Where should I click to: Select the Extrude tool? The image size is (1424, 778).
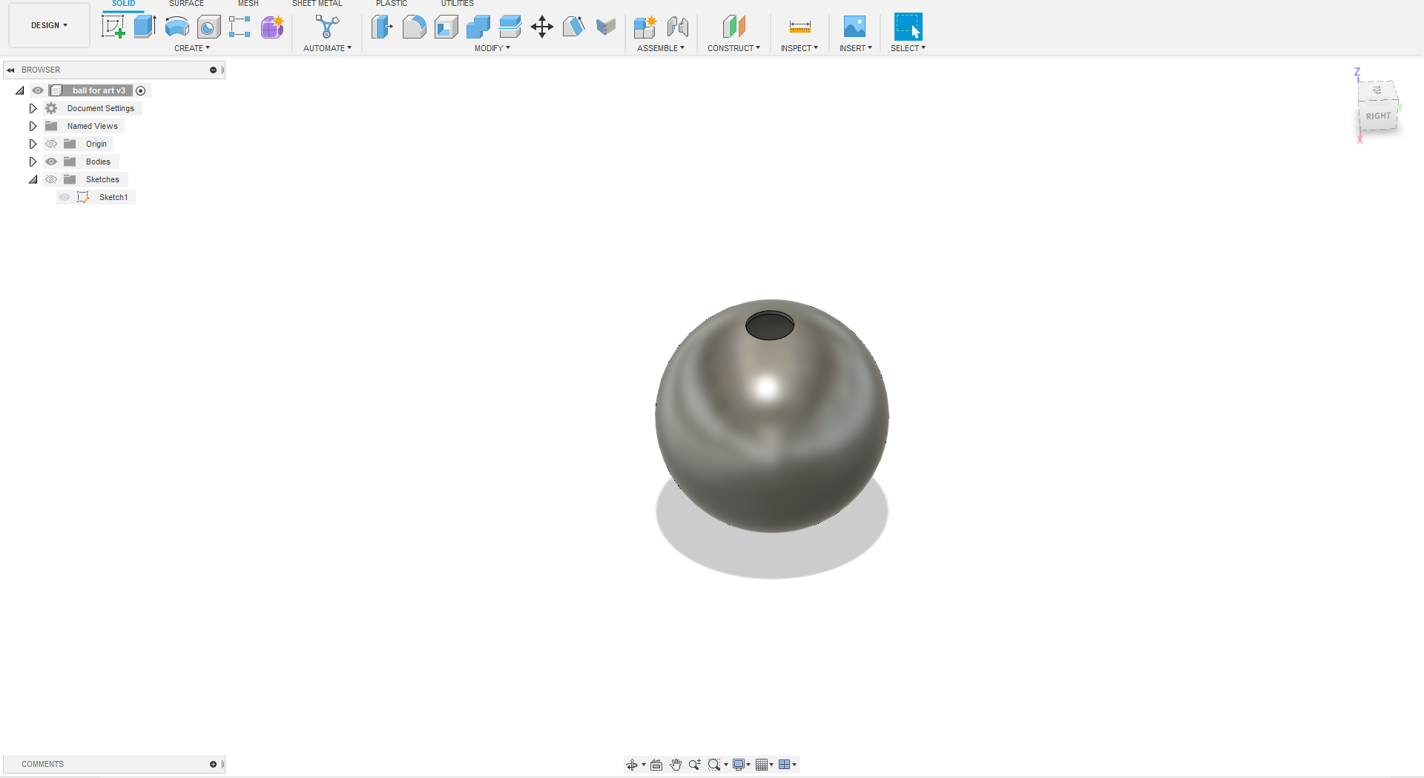coord(145,27)
